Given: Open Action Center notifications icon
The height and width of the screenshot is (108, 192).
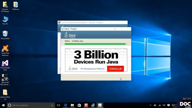Looking at the screenshot, I should [169, 105].
